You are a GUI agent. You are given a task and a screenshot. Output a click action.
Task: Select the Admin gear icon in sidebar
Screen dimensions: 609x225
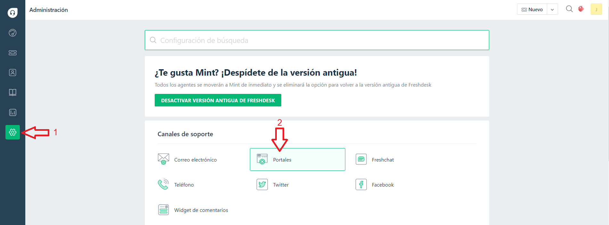(x=12, y=132)
